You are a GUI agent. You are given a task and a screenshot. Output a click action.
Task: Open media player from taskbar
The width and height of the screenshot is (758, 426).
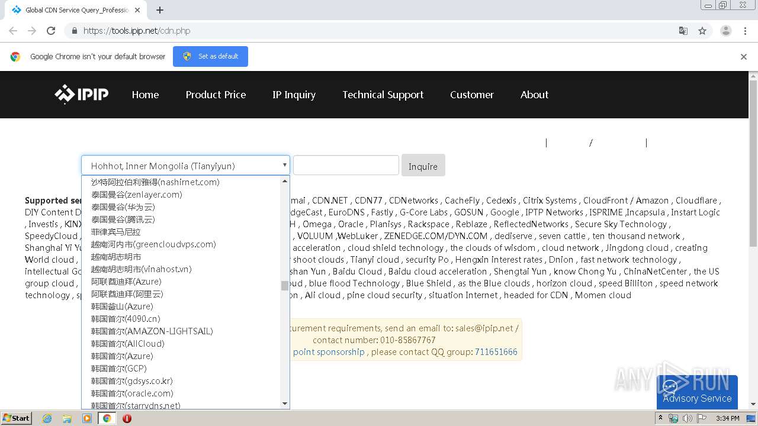[x=87, y=418]
